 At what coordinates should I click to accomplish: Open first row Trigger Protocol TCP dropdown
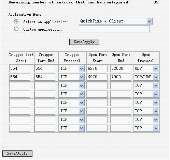(x=71, y=68)
